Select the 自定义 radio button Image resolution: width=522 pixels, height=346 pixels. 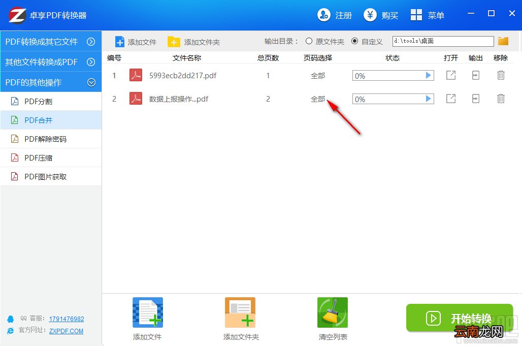pyautogui.click(x=355, y=41)
